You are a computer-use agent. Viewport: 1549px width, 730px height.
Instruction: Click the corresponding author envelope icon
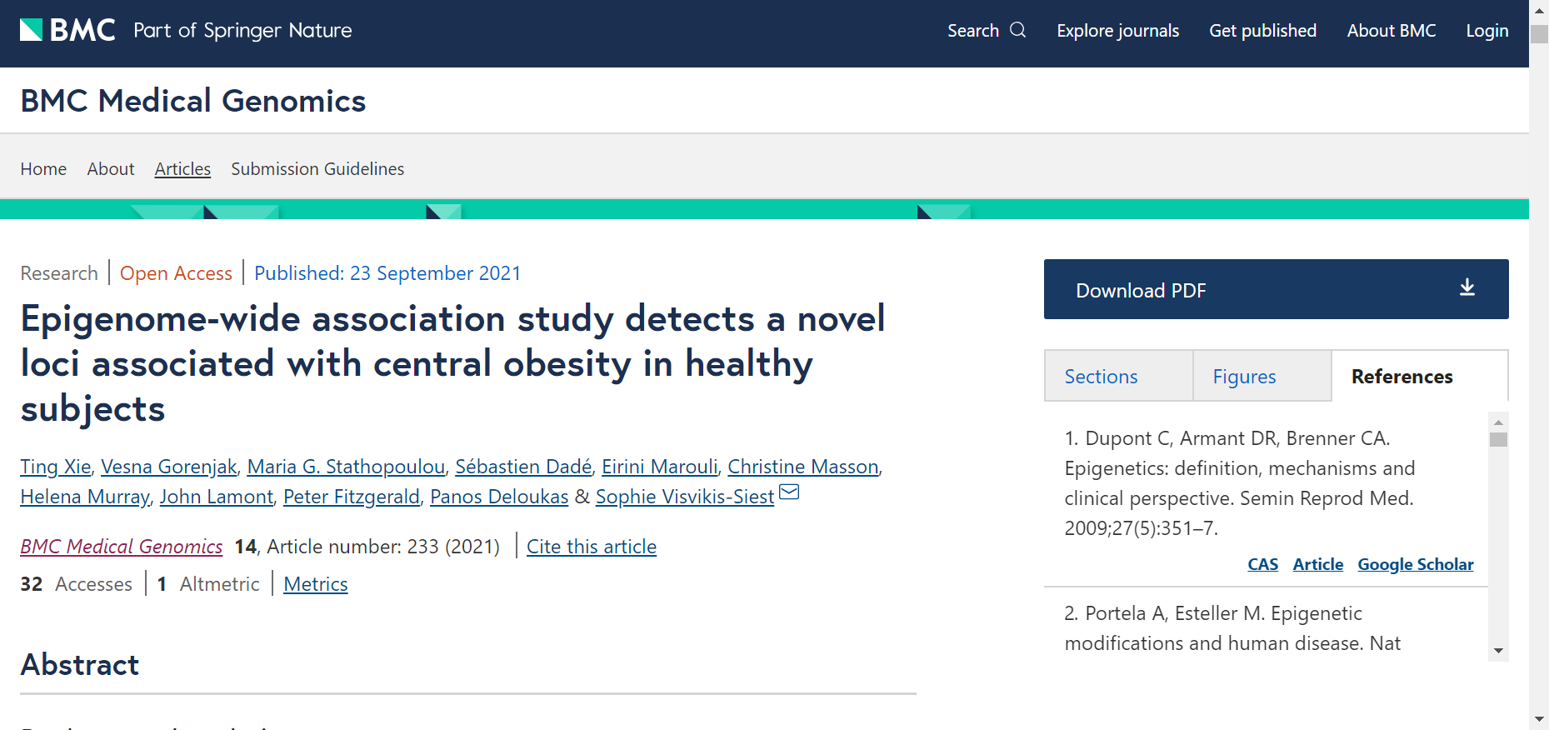tap(789, 492)
